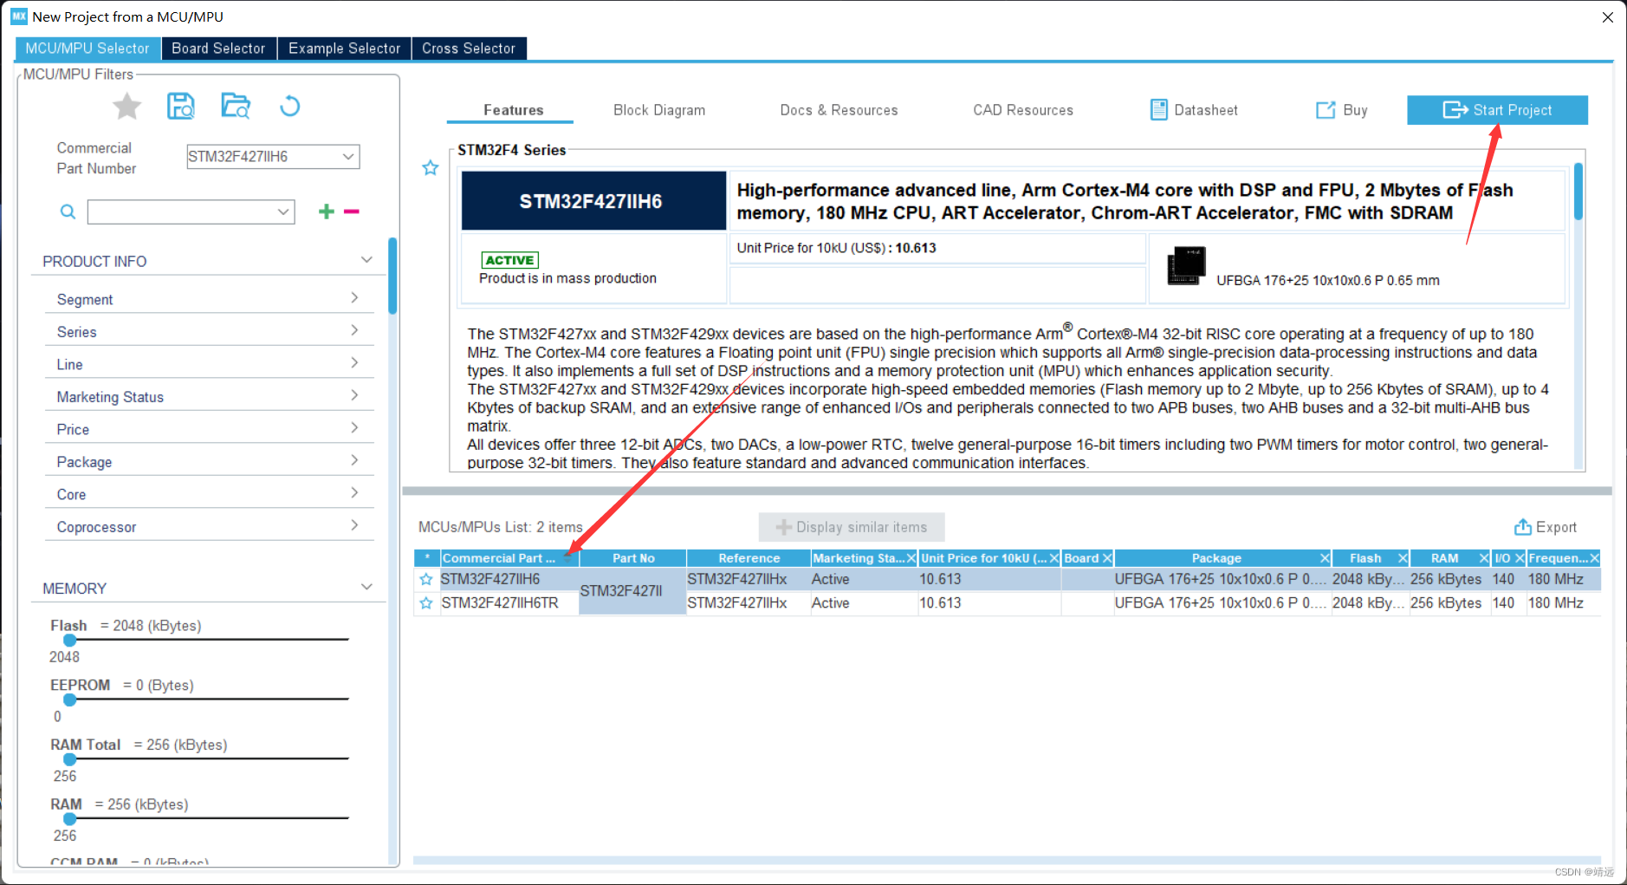The image size is (1627, 885).
Task: Remove the I/O column
Action: point(1520,558)
